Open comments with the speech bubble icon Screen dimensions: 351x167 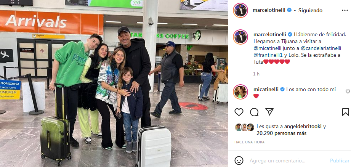254,112
